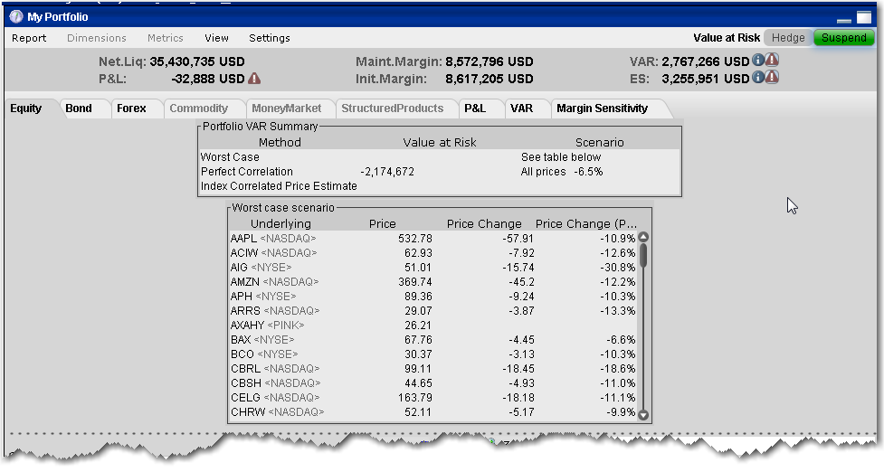Viewport: 884px width, 472px height.
Task: Click the warning icon beside ES value
Action: click(772, 78)
